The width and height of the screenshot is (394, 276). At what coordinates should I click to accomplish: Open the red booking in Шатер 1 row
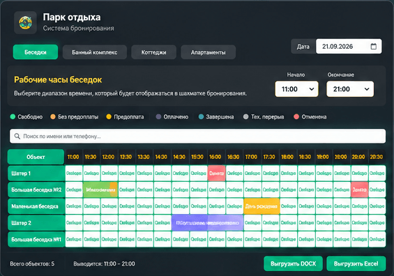pyautogui.click(x=216, y=174)
